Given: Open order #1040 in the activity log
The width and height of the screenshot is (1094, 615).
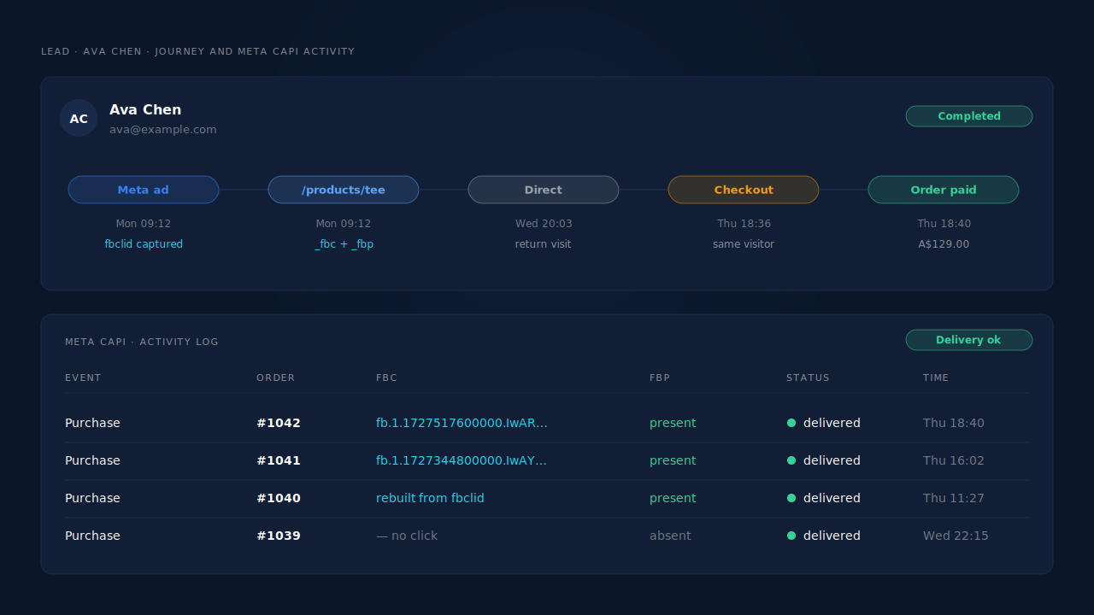Looking at the screenshot, I should click(279, 498).
